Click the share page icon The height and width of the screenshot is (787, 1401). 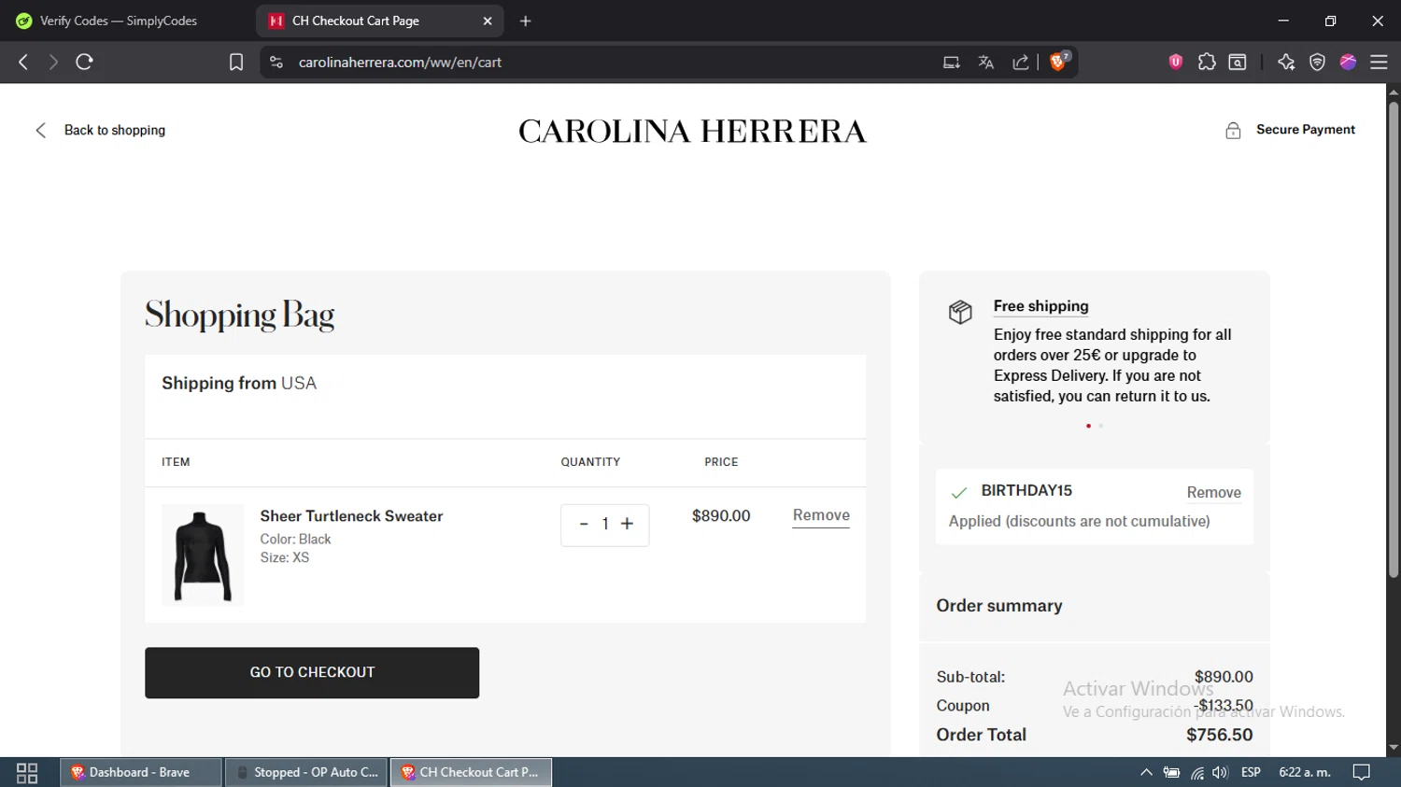point(1021,63)
